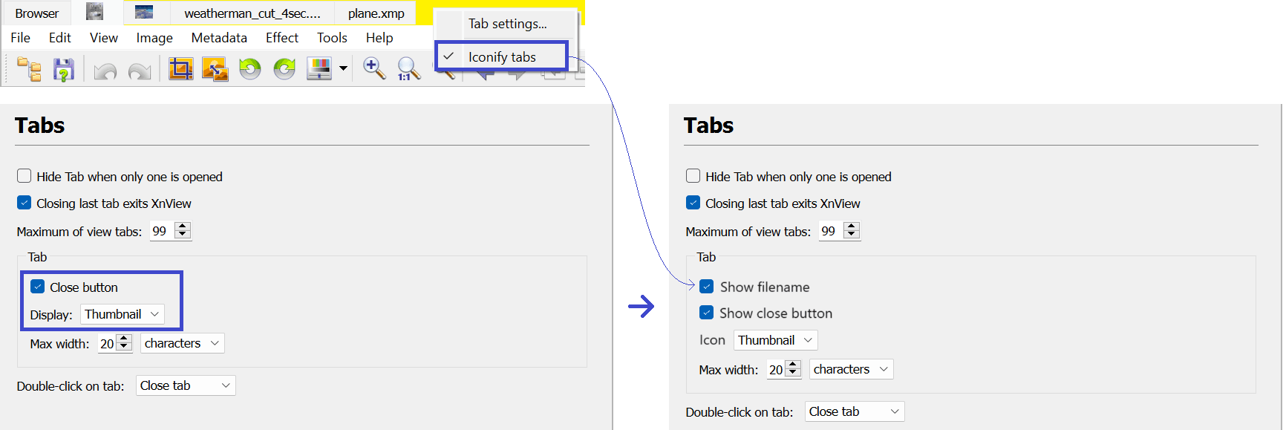Set zoom to 1:1 actual size
This screenshot has width=1283, height=430.
coord(408,69)
